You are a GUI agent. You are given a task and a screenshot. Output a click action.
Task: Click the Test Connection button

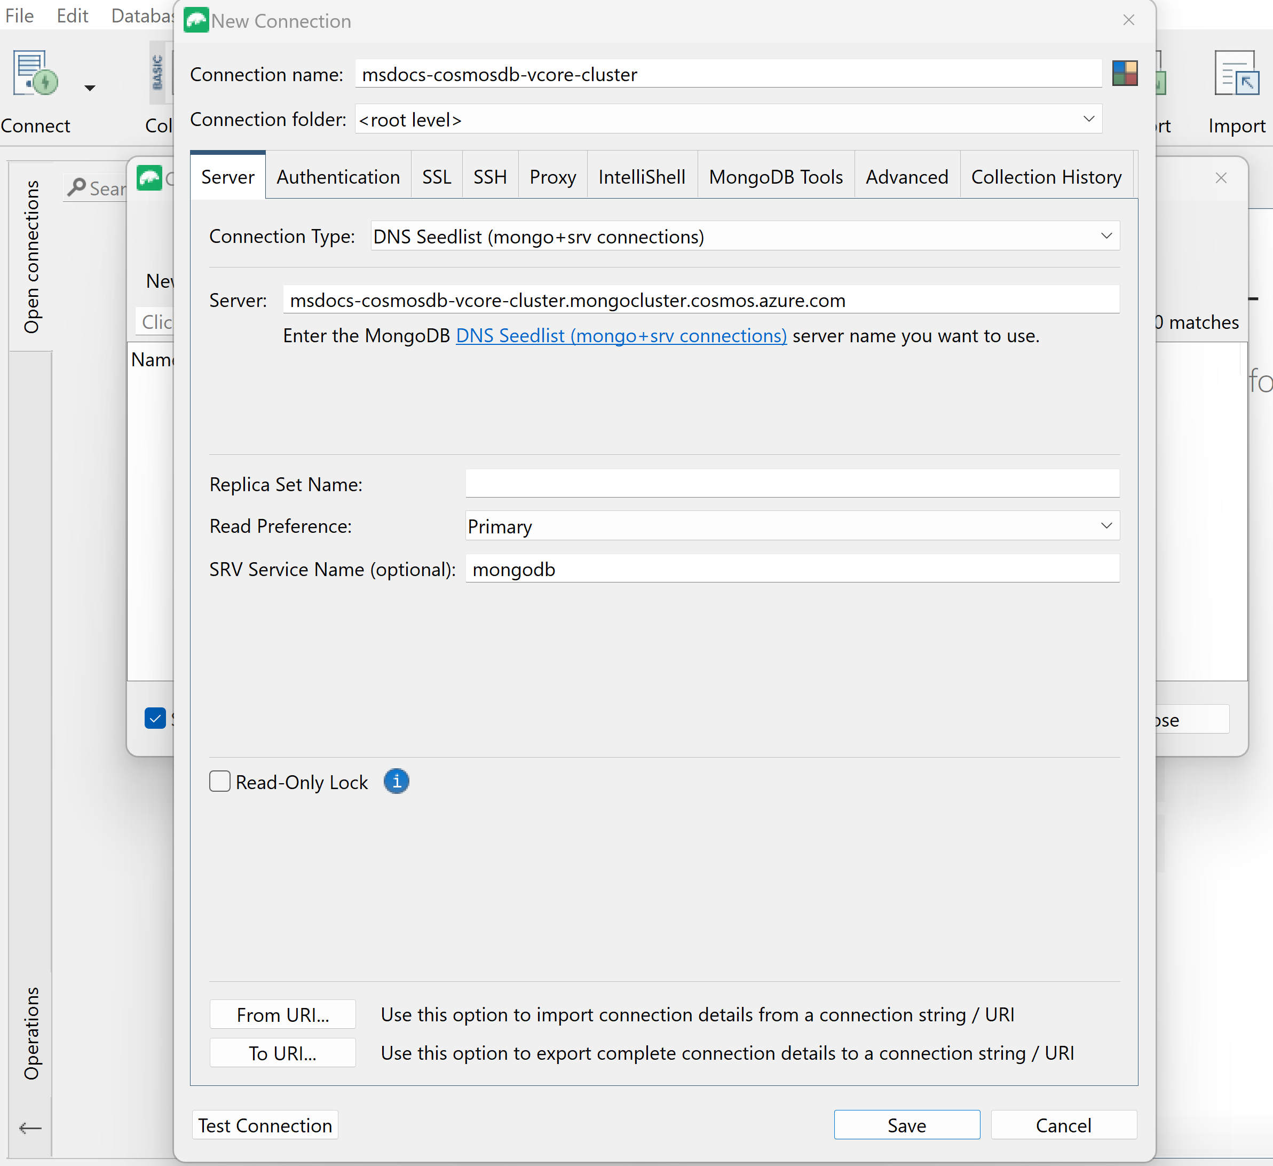[x=265, y=1125]
